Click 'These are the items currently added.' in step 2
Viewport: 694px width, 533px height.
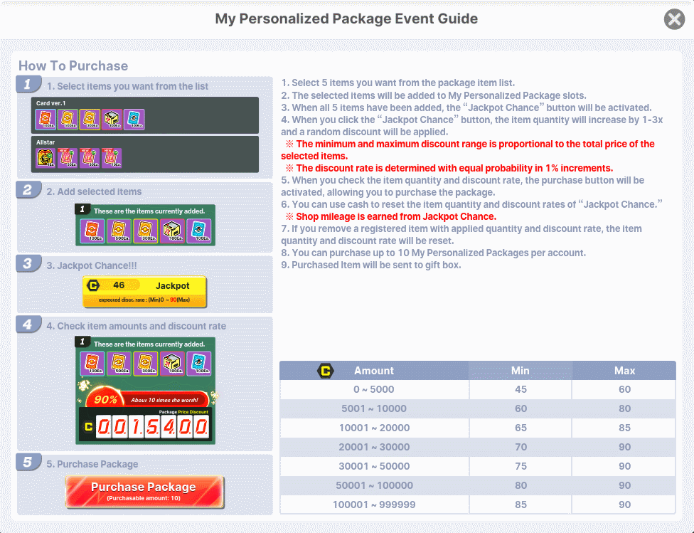(149, 211)
